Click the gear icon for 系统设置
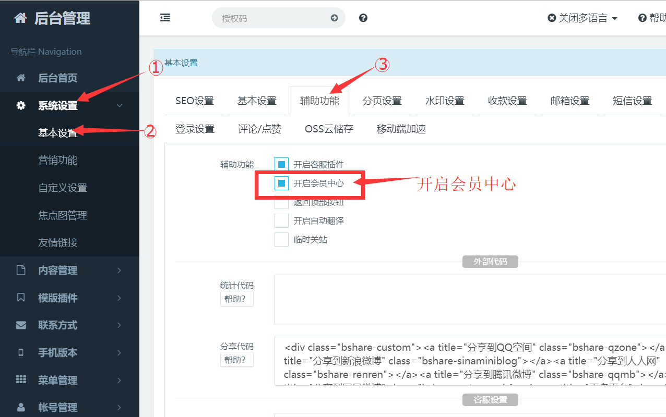This screenshot has width=666, height=417. [21, 106]
